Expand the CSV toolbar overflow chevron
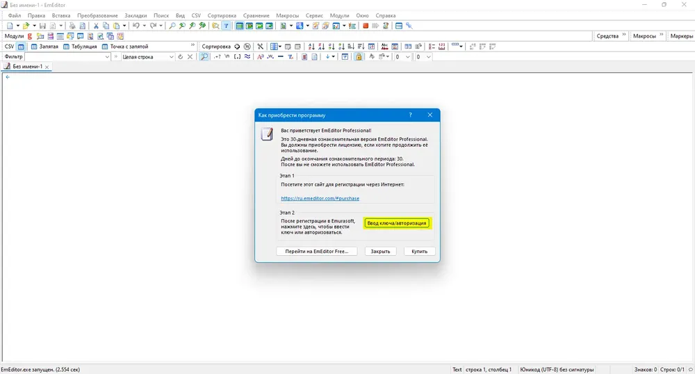 193,45
